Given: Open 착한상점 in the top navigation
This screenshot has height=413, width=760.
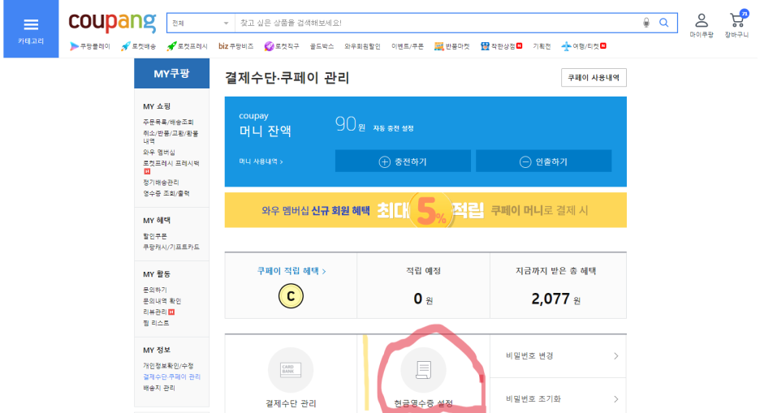Looking at the screenshot, I should pos(501,46).
